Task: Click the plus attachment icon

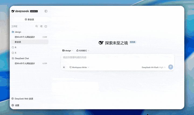Action: 64,67
